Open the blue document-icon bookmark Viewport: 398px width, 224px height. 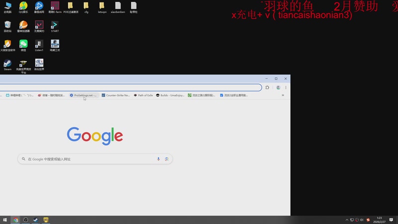[234, 95]
